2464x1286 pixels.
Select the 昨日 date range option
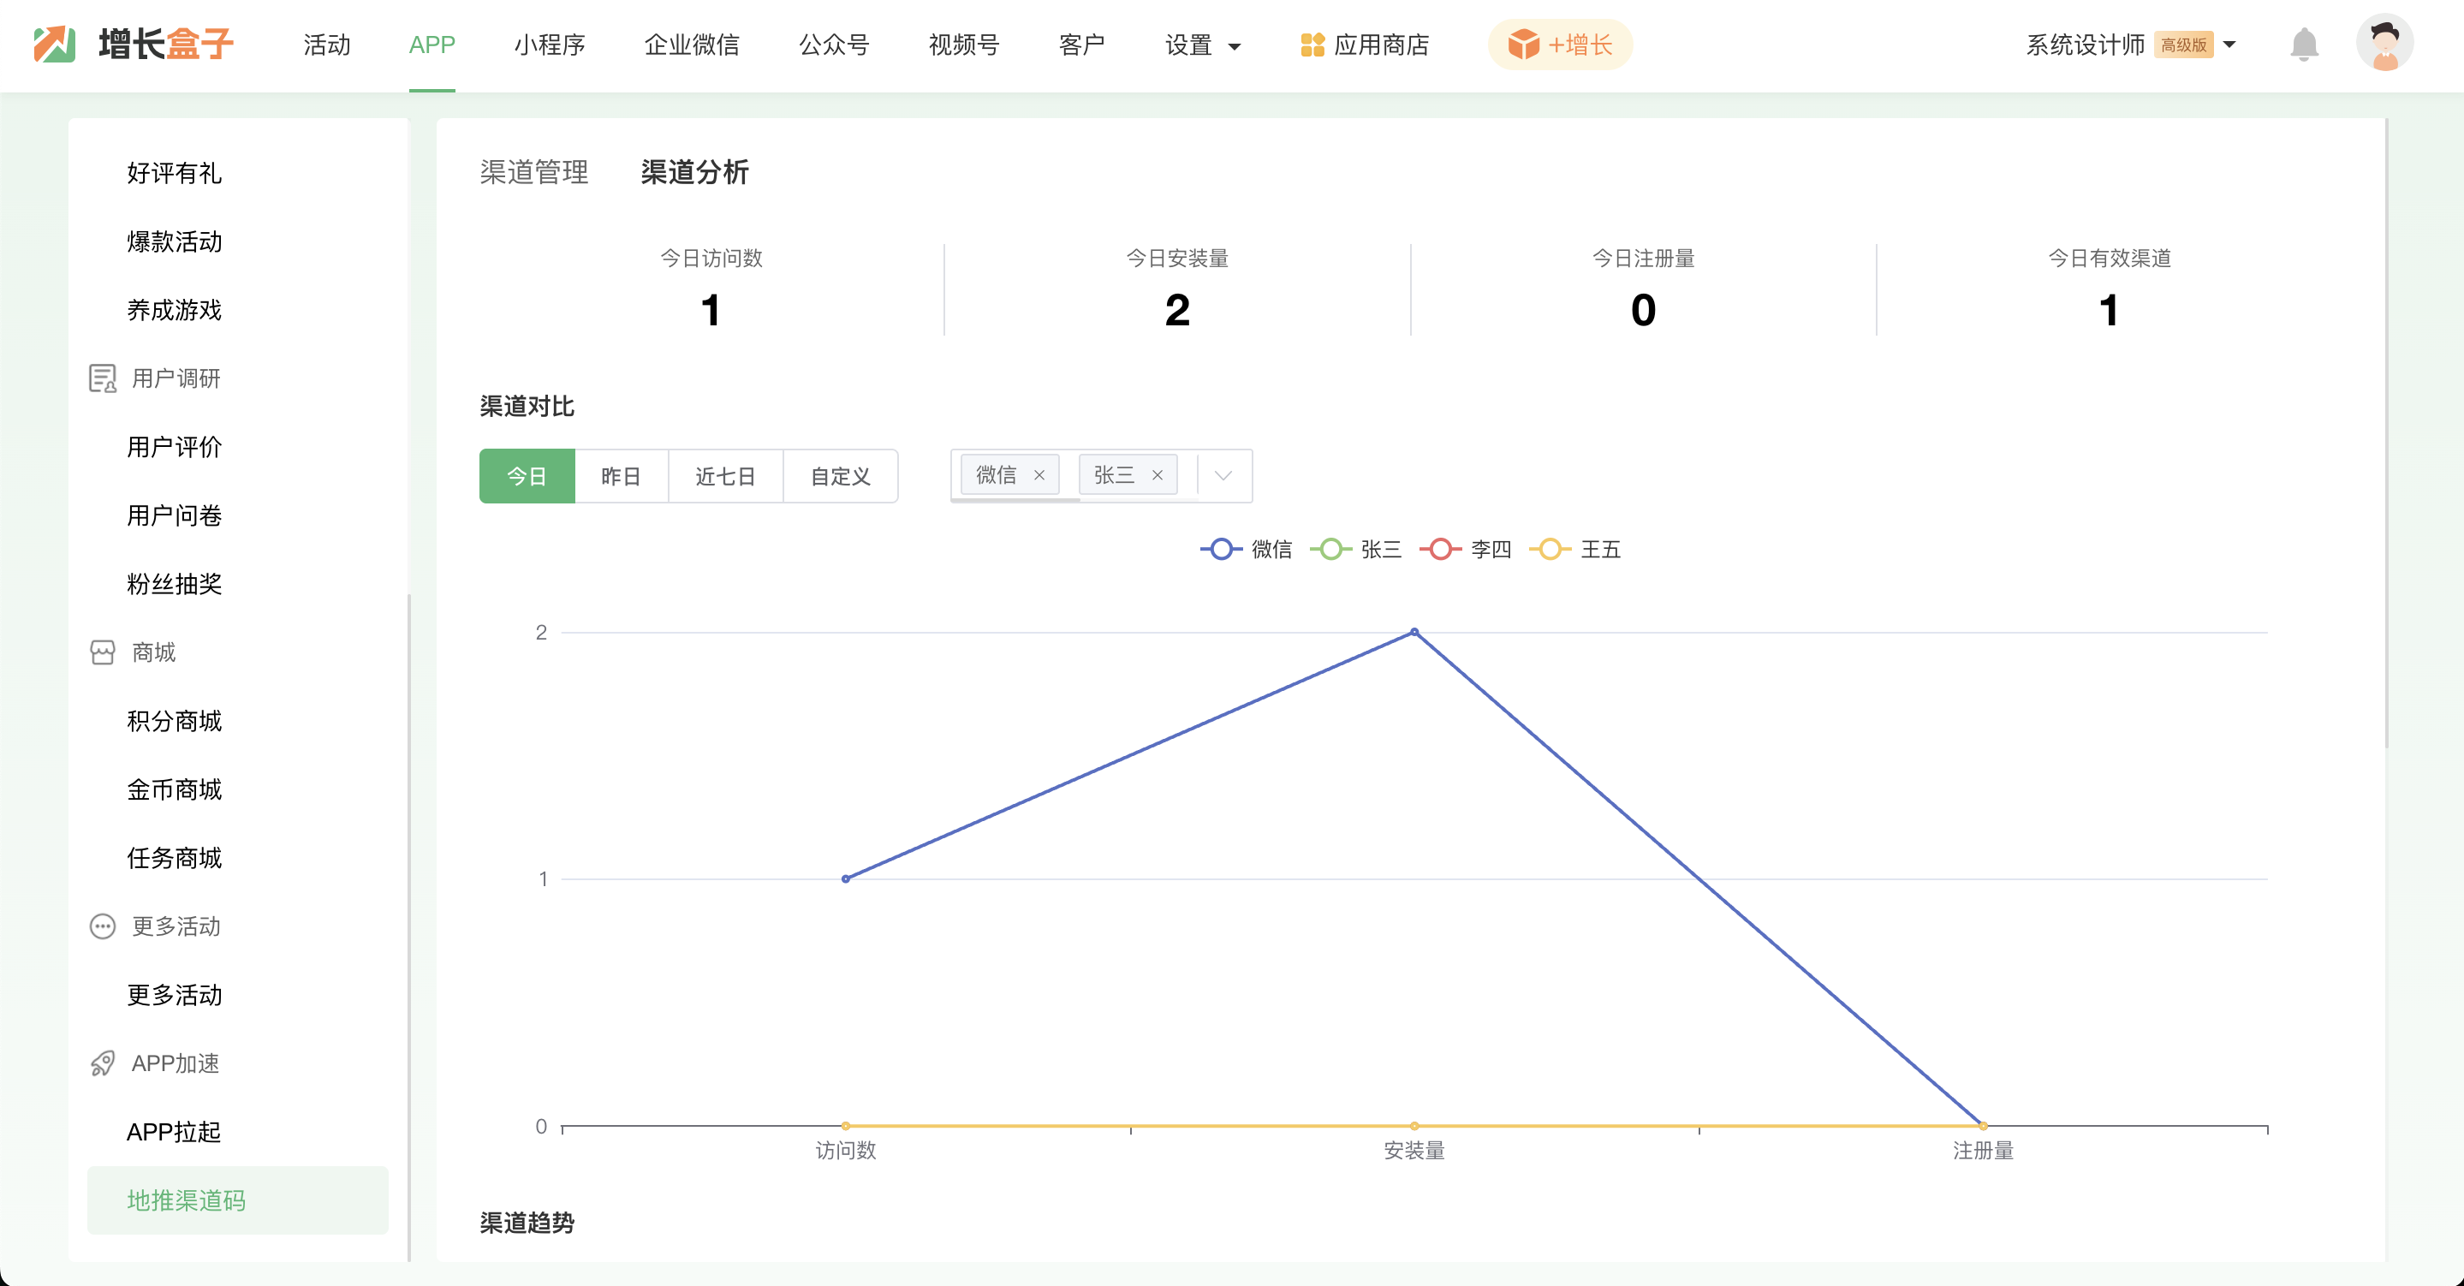click(621, 475)
